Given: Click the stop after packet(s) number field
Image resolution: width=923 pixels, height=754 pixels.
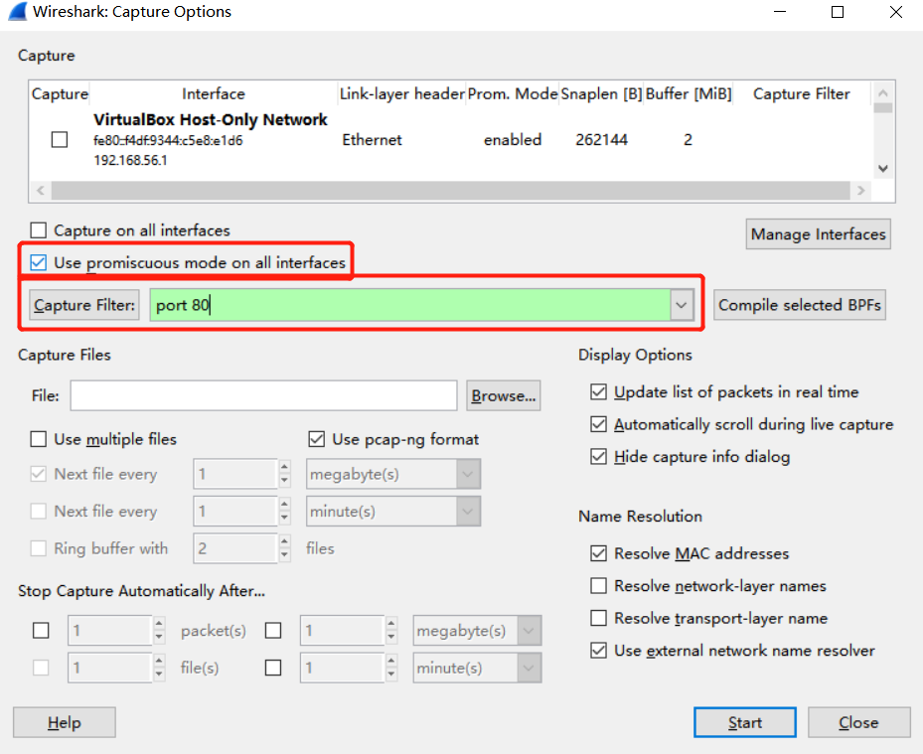Looking at the screenshot, I should coord(110,631).
